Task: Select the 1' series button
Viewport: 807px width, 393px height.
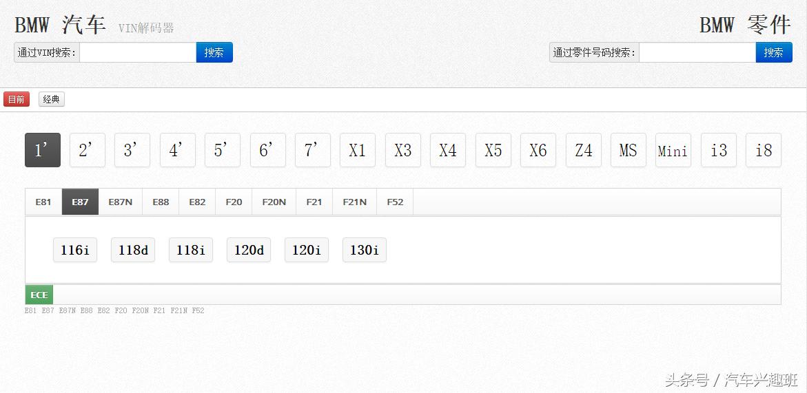Action: tap(43, 150)
